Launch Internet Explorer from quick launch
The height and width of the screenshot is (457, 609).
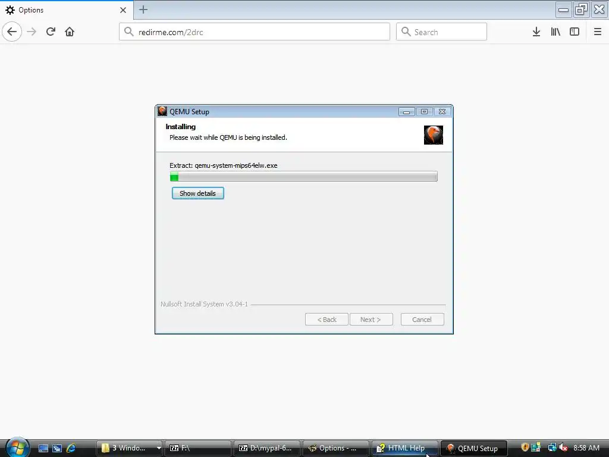[x=71, y=448]
